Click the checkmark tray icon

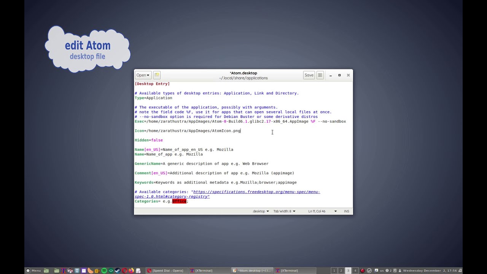point(369,271)
